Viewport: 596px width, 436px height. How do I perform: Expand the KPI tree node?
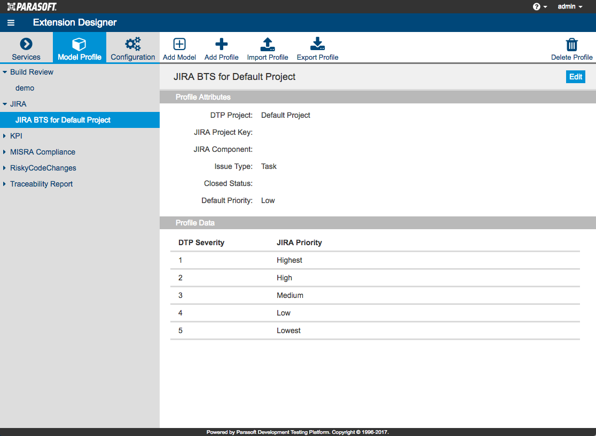pyautogui.click(x=5, y=136)
